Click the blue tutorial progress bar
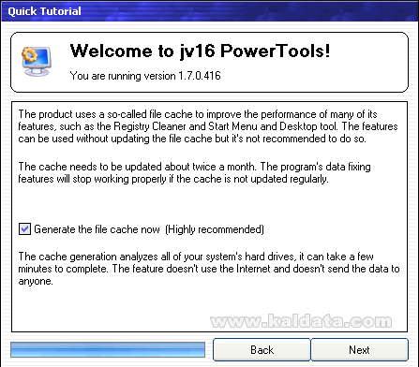This screenshot has height=367, width=419. click(x=108, y=349)
